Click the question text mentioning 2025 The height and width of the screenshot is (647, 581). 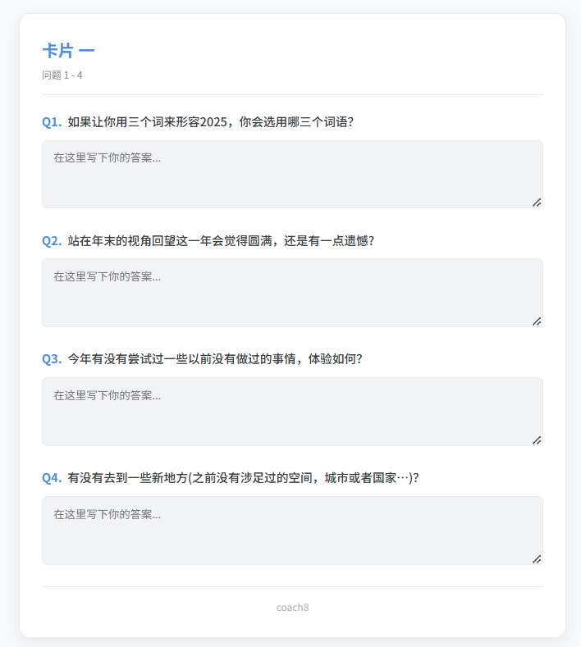coord(211,122)
